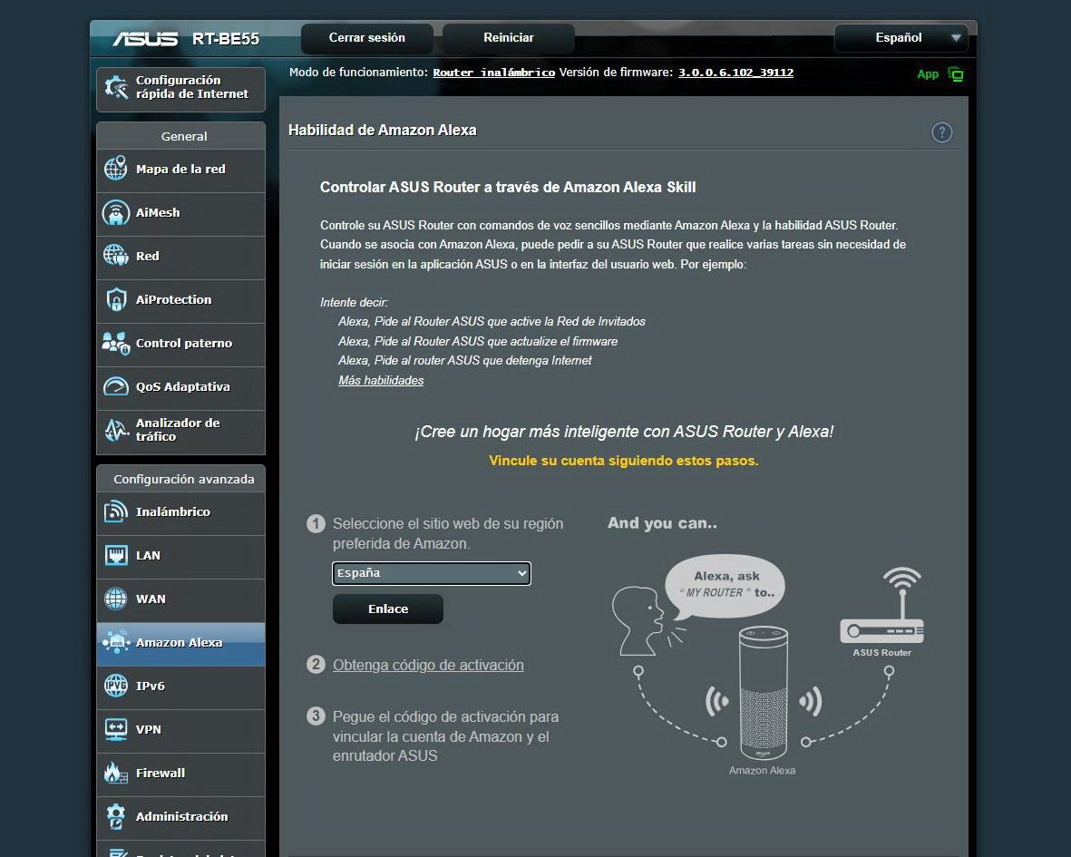This screenshot has width=1071, height=857.
Task: Click the Mapa de la red globe icon
Action: click(116, 170)
